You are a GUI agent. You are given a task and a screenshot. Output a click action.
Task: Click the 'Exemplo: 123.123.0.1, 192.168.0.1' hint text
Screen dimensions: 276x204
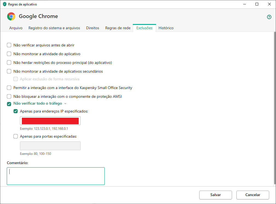click(x=44, y=129)
